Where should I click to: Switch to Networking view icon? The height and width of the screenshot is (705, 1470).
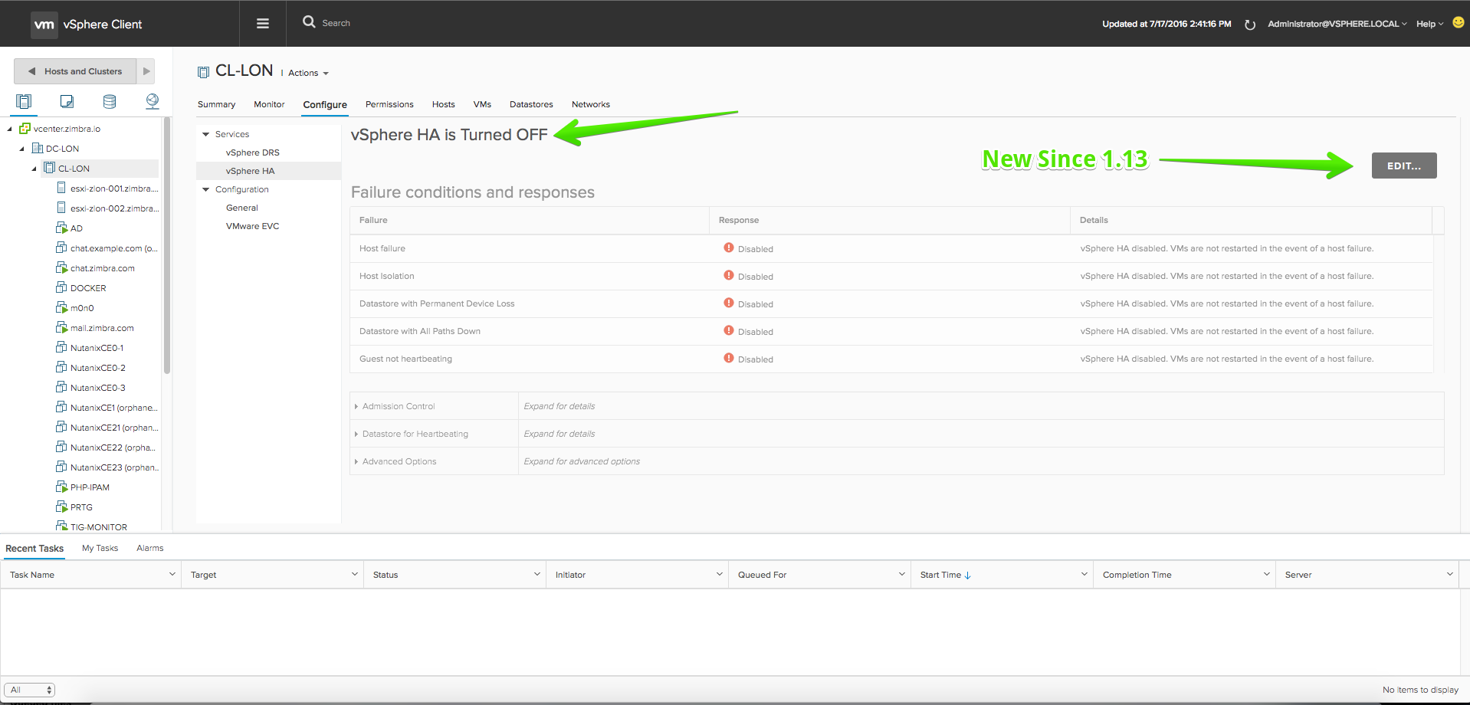153,101
